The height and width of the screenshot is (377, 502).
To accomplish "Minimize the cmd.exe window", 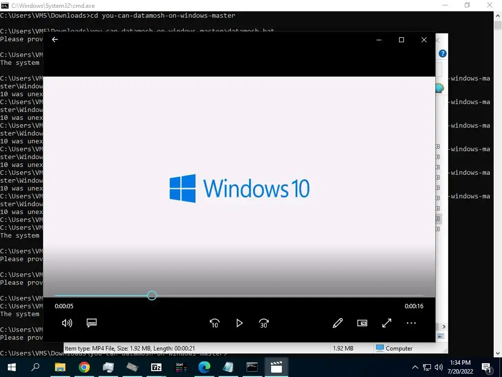I will click(445, 5).
